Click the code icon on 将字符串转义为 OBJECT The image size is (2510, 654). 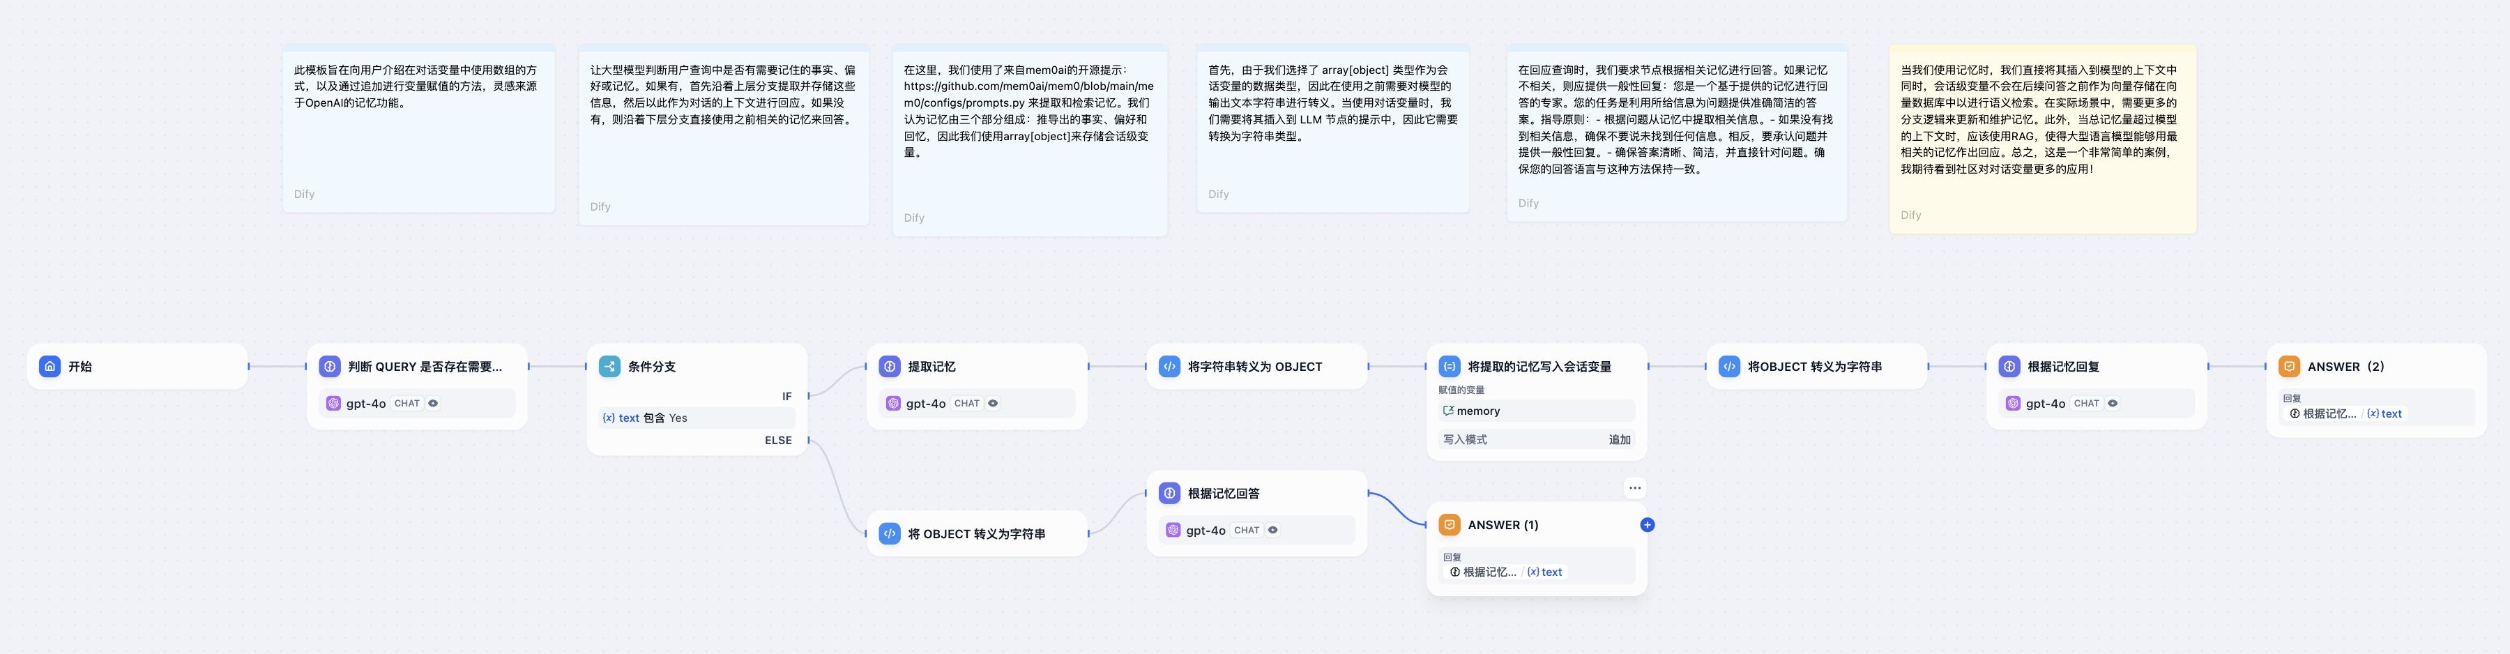click(1169, 367)
